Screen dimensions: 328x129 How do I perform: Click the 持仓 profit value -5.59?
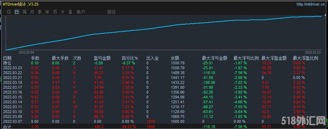pos(98,63)
